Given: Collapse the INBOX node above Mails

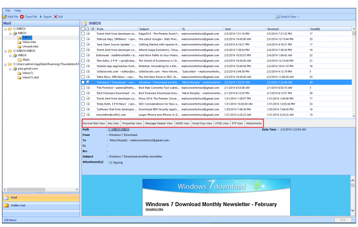Looking at the screenshot, I should [10, 56].
